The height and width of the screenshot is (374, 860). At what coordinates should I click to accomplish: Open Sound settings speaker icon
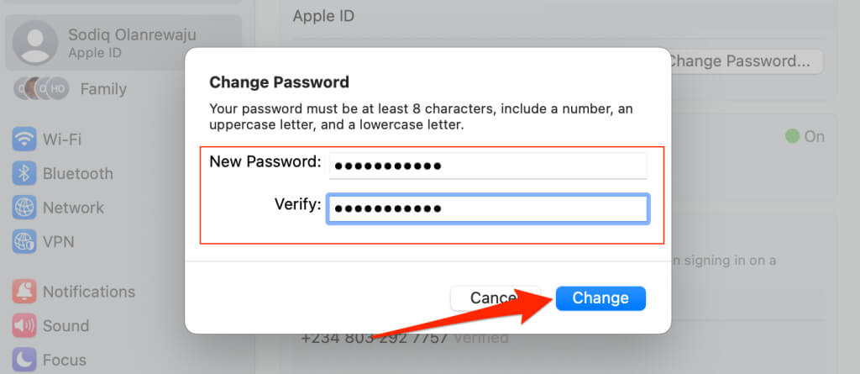pyautogui.click(x=24, y=325)
